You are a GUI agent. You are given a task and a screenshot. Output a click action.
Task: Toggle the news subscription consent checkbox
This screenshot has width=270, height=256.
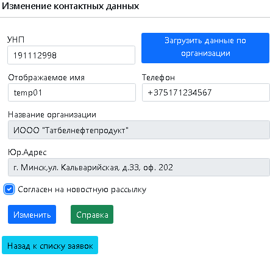click(x=9, y=190)
